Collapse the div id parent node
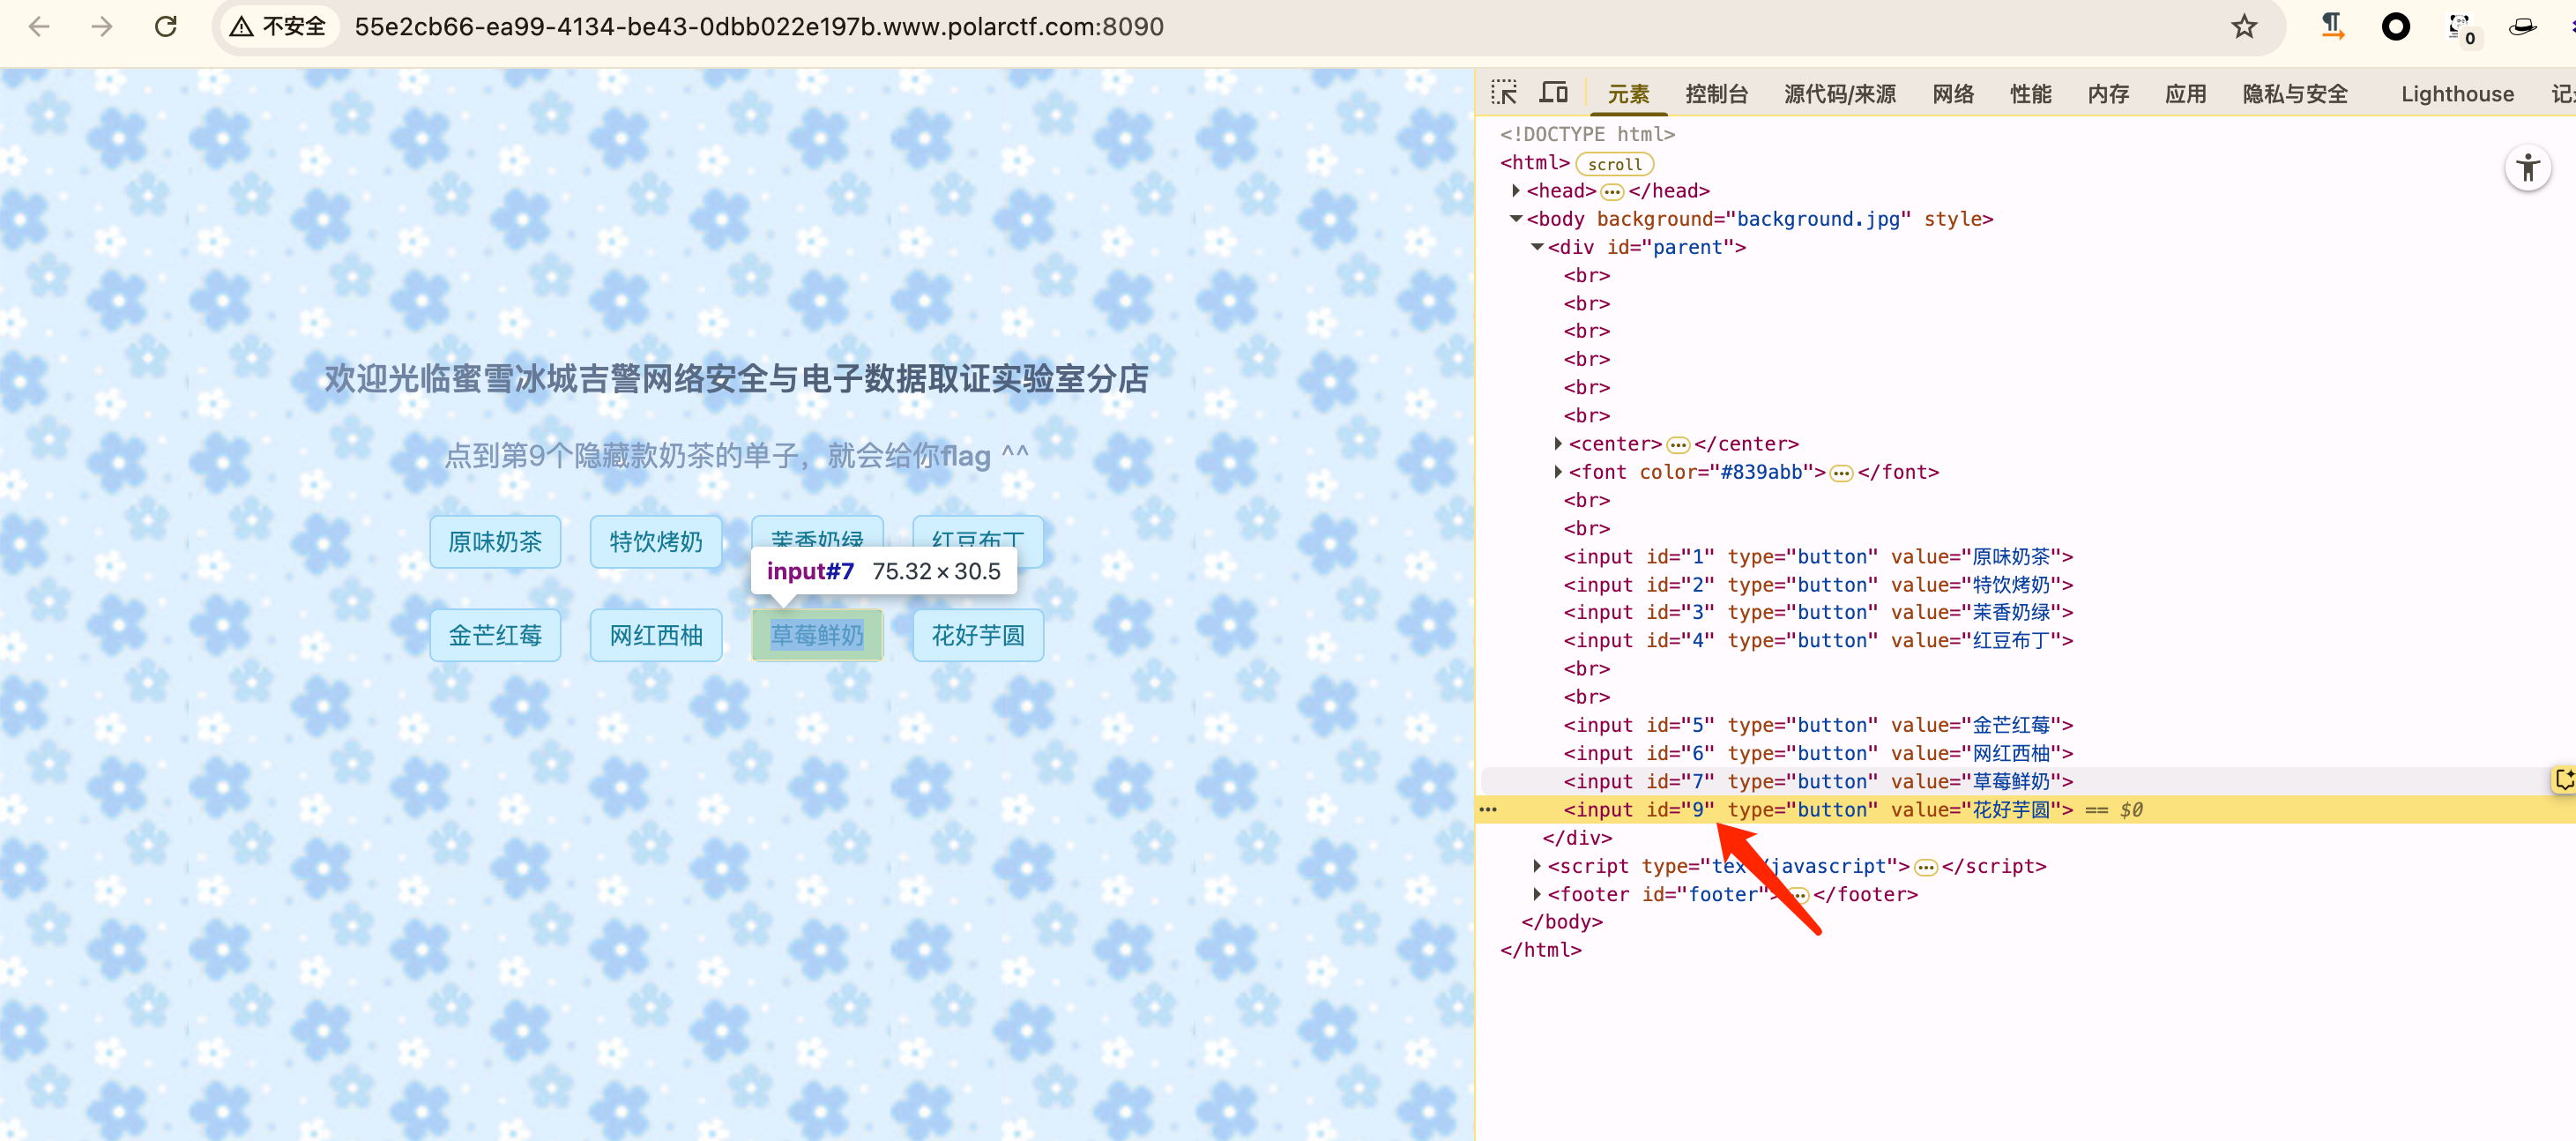 1537,247
